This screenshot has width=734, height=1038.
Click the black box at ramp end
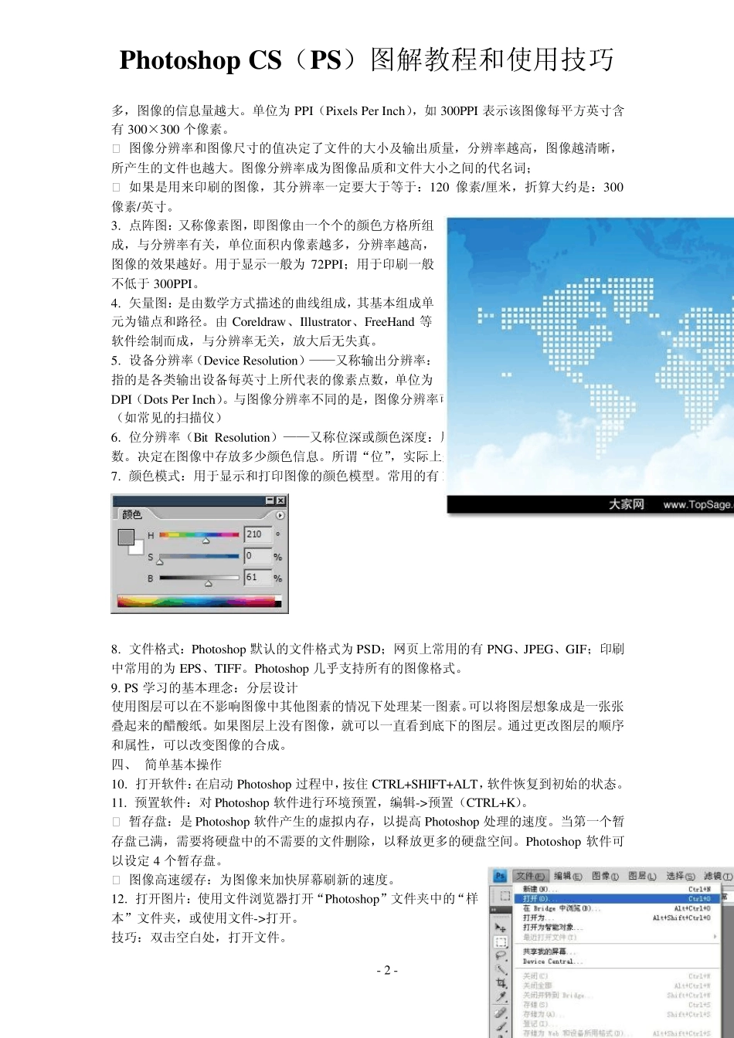(278, 604)
